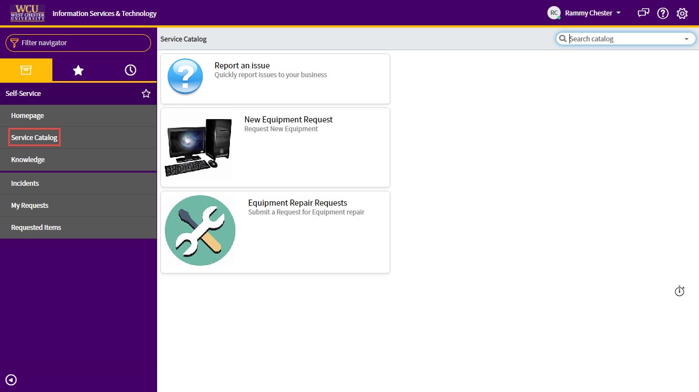Click the Filter navigator field
Screen dimensions: 699x392
[78, 43]
